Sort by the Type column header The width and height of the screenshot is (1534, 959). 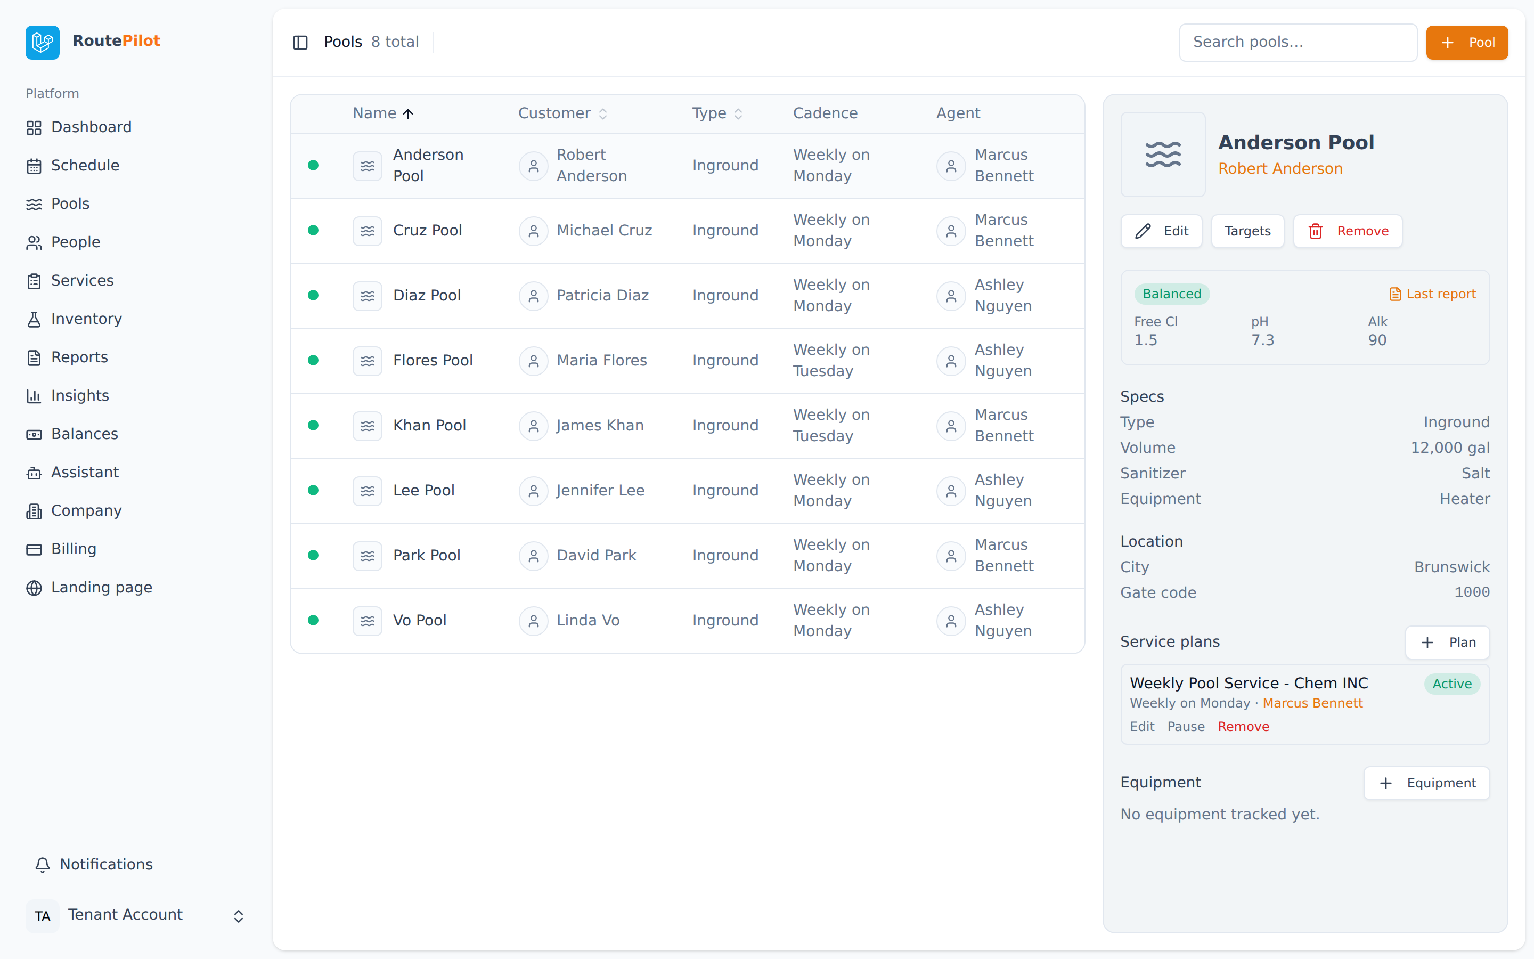click(717, 113)
